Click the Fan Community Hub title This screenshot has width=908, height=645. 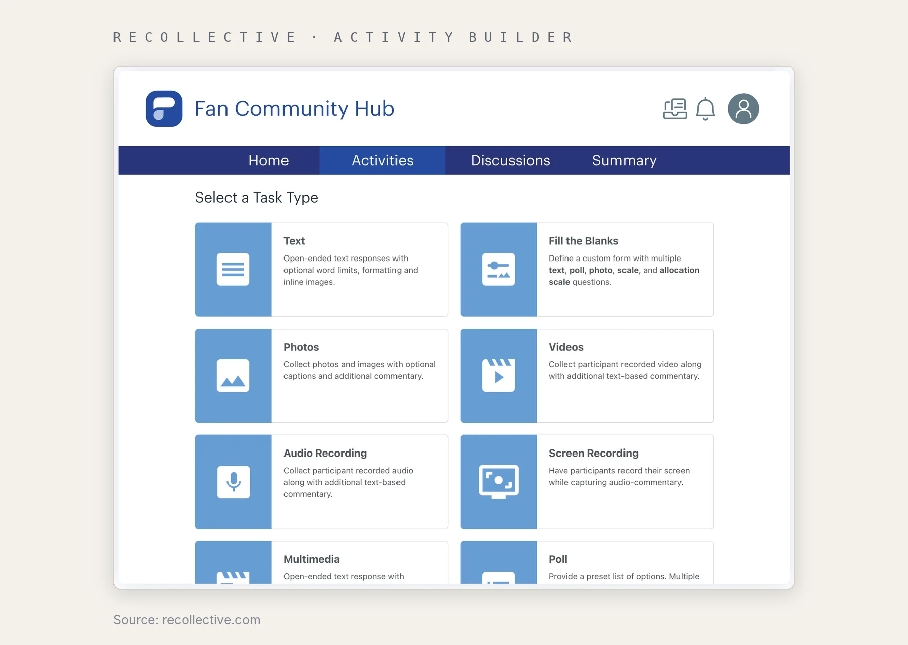click(295, 109)
